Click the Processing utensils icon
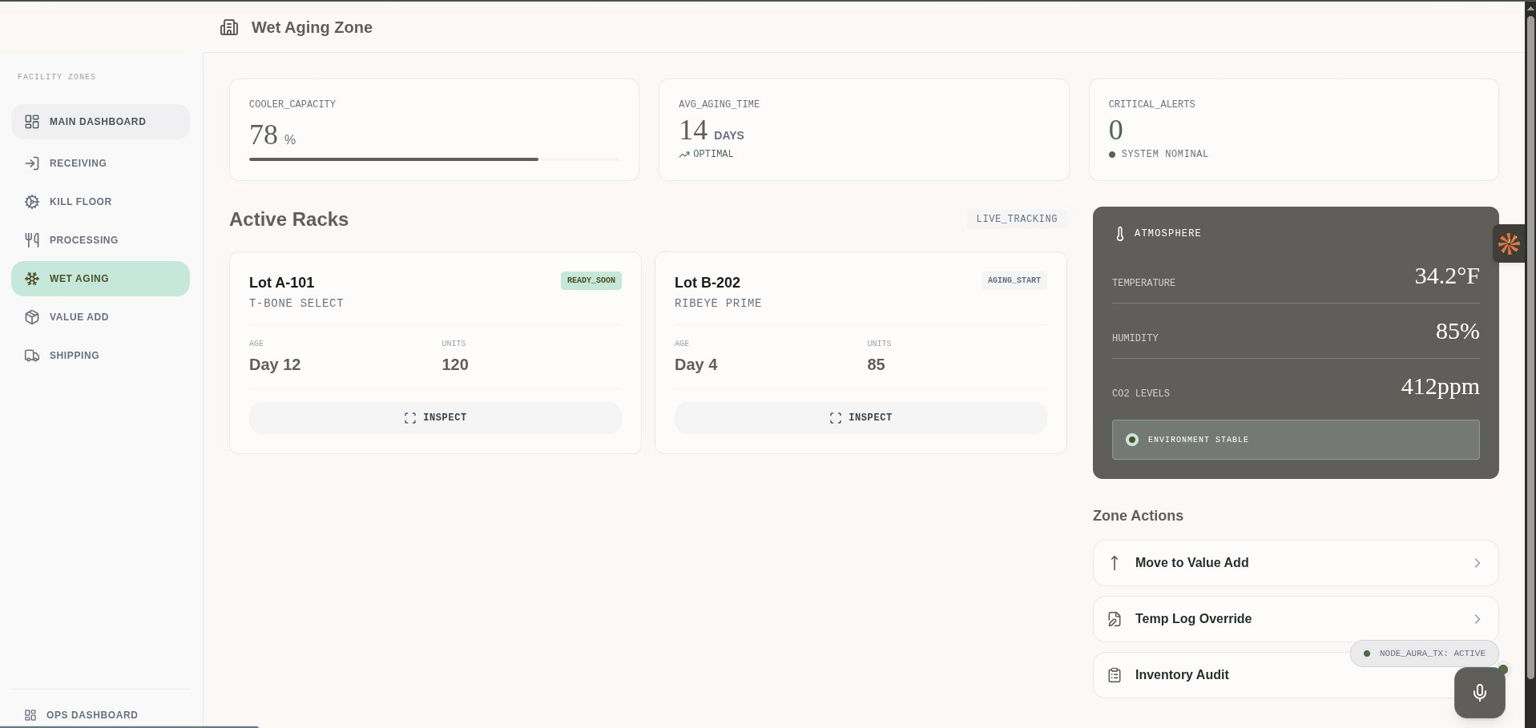The width and height of the screenshot is (1536, 728). pos(32,240)
